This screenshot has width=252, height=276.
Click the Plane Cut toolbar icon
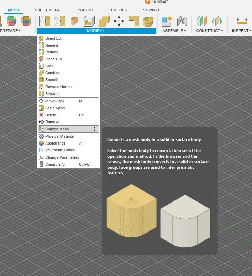coord(74,21)
